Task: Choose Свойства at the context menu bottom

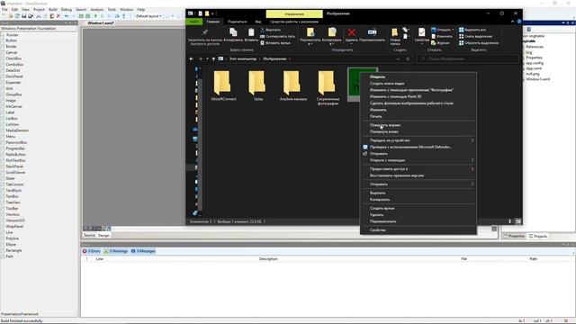Action: 418,230
